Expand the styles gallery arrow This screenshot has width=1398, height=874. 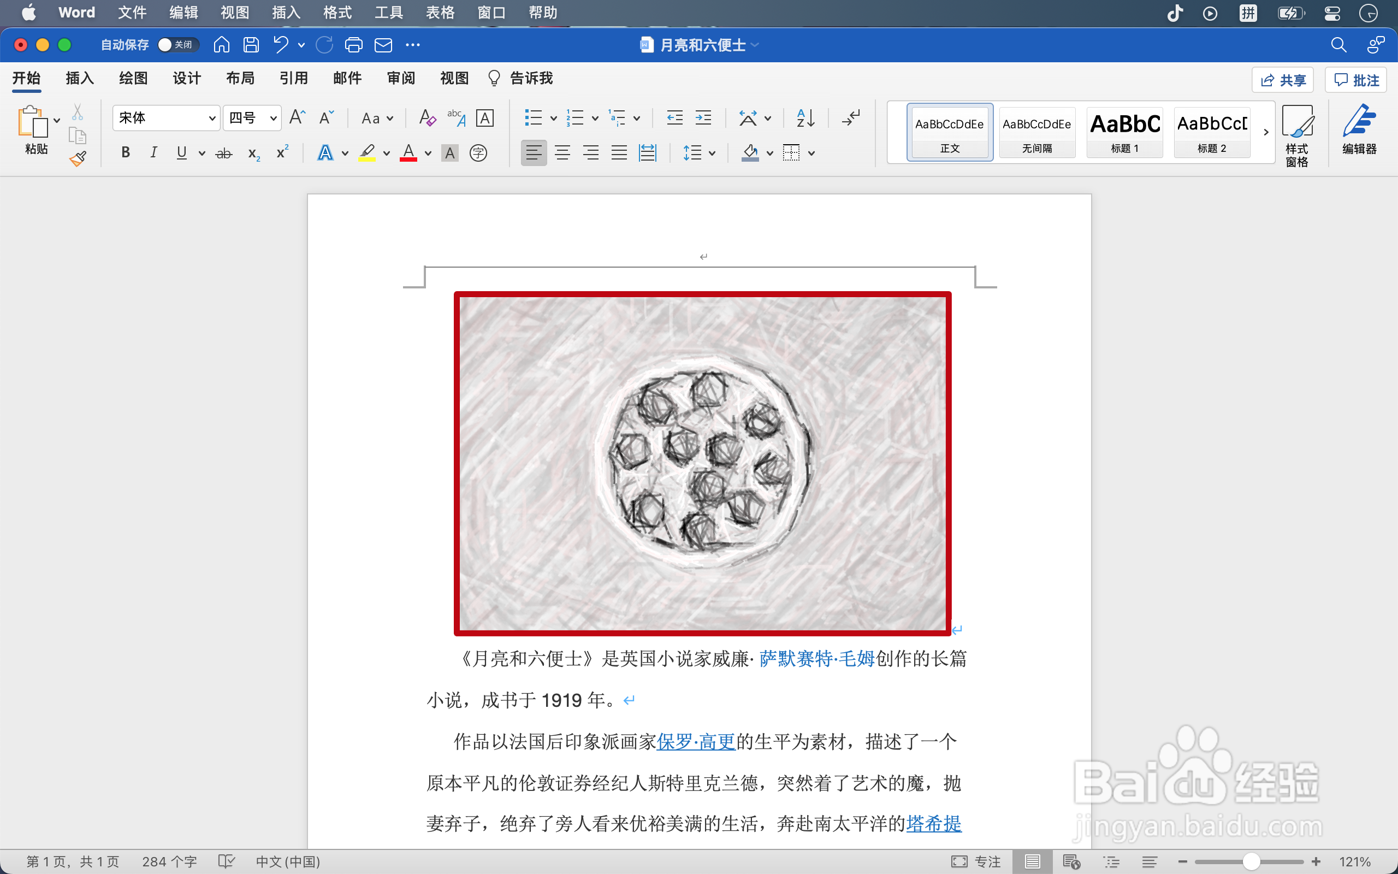(1266, 132)
